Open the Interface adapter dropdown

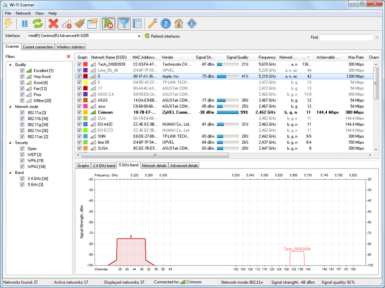(139, 36)
